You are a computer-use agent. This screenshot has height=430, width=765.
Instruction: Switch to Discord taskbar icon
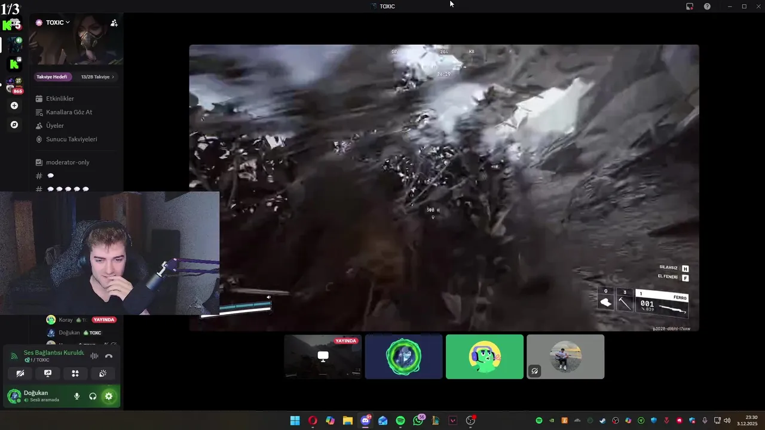coord(365,420)
